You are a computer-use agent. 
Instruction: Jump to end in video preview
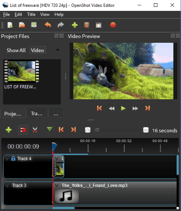pyautogui.click(x=148, y=109)
